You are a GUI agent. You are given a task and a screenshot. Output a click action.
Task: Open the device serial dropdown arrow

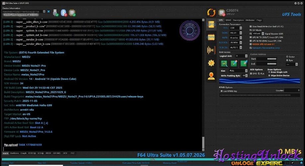coord(44,12)
